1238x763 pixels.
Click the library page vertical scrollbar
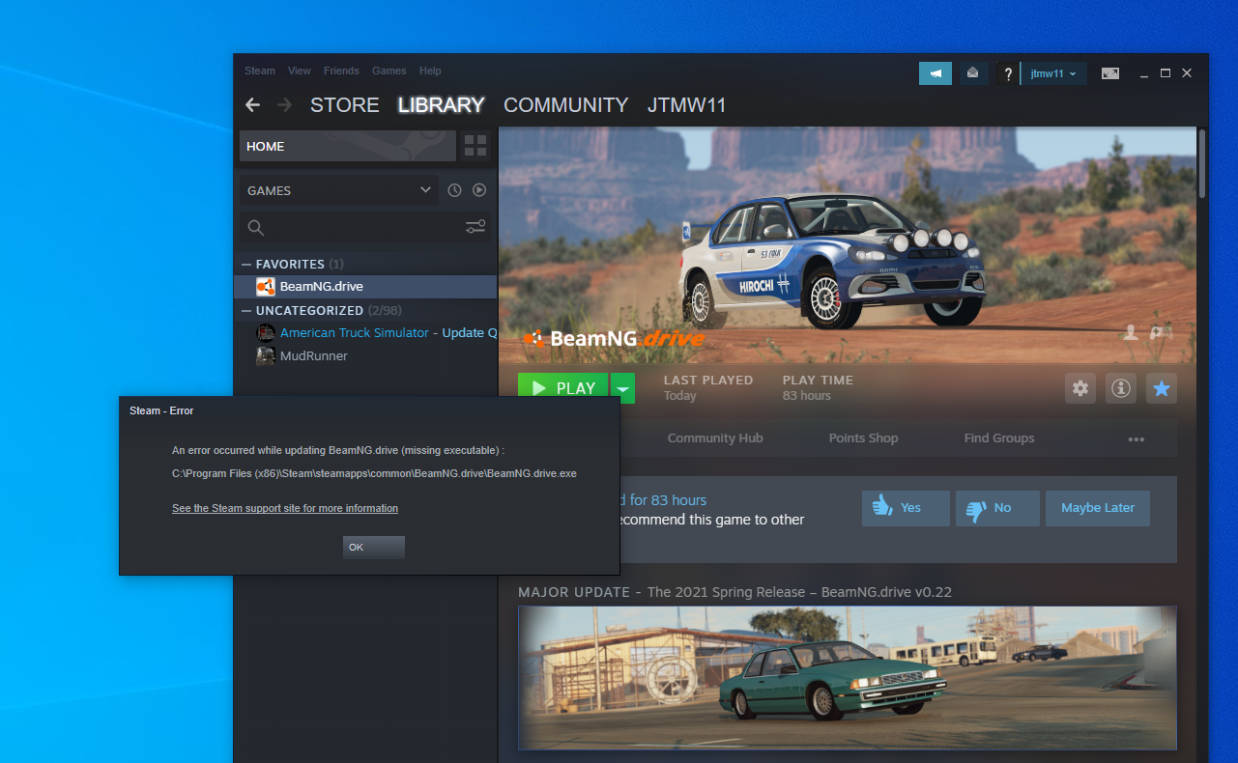[1202, 164]
